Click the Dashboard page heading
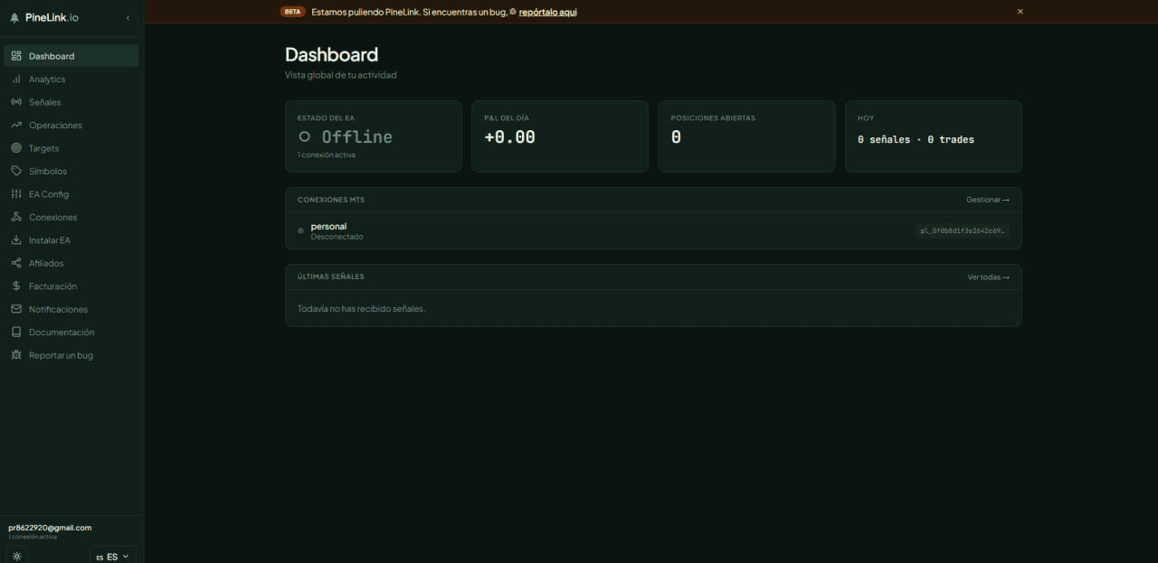 (x=331, y=55)
